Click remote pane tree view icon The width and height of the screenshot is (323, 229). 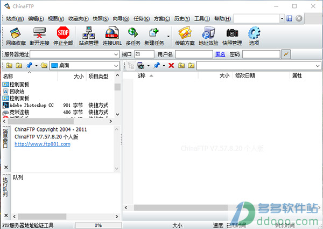pyautogui.click(x=131, y=66)
